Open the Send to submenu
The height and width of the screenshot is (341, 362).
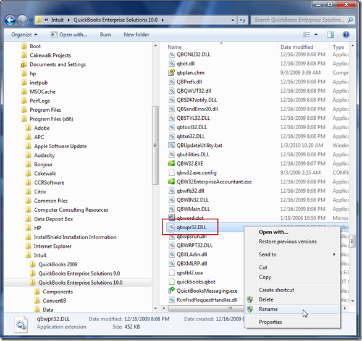click(292, 255)
